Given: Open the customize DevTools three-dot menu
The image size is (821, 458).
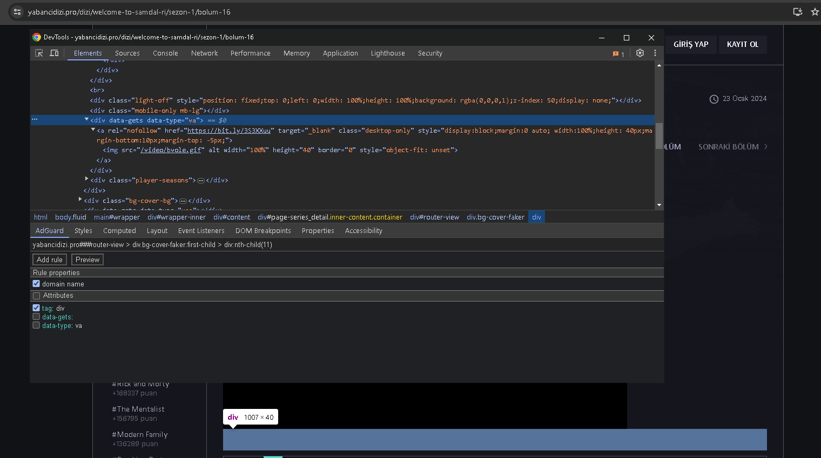Looking at the screenshot, I should [x=655, y=52].
